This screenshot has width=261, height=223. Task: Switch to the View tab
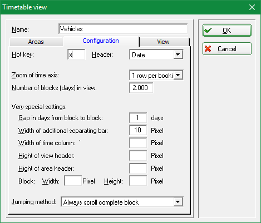click(x=163, y=42)
